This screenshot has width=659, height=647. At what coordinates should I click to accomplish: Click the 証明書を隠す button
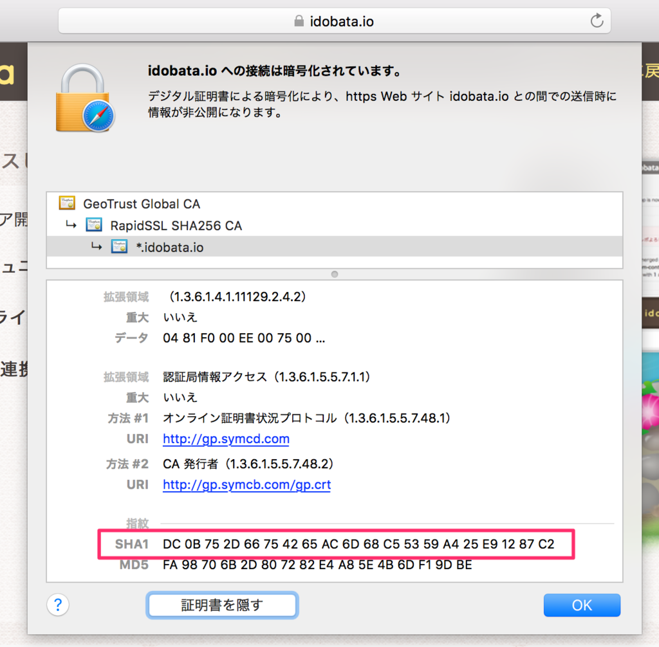tap(222, 605)
